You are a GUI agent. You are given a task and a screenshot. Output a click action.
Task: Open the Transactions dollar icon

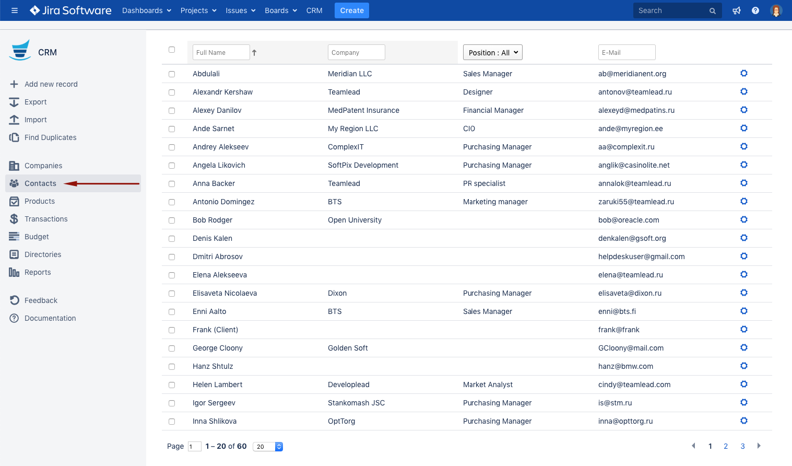14,219
